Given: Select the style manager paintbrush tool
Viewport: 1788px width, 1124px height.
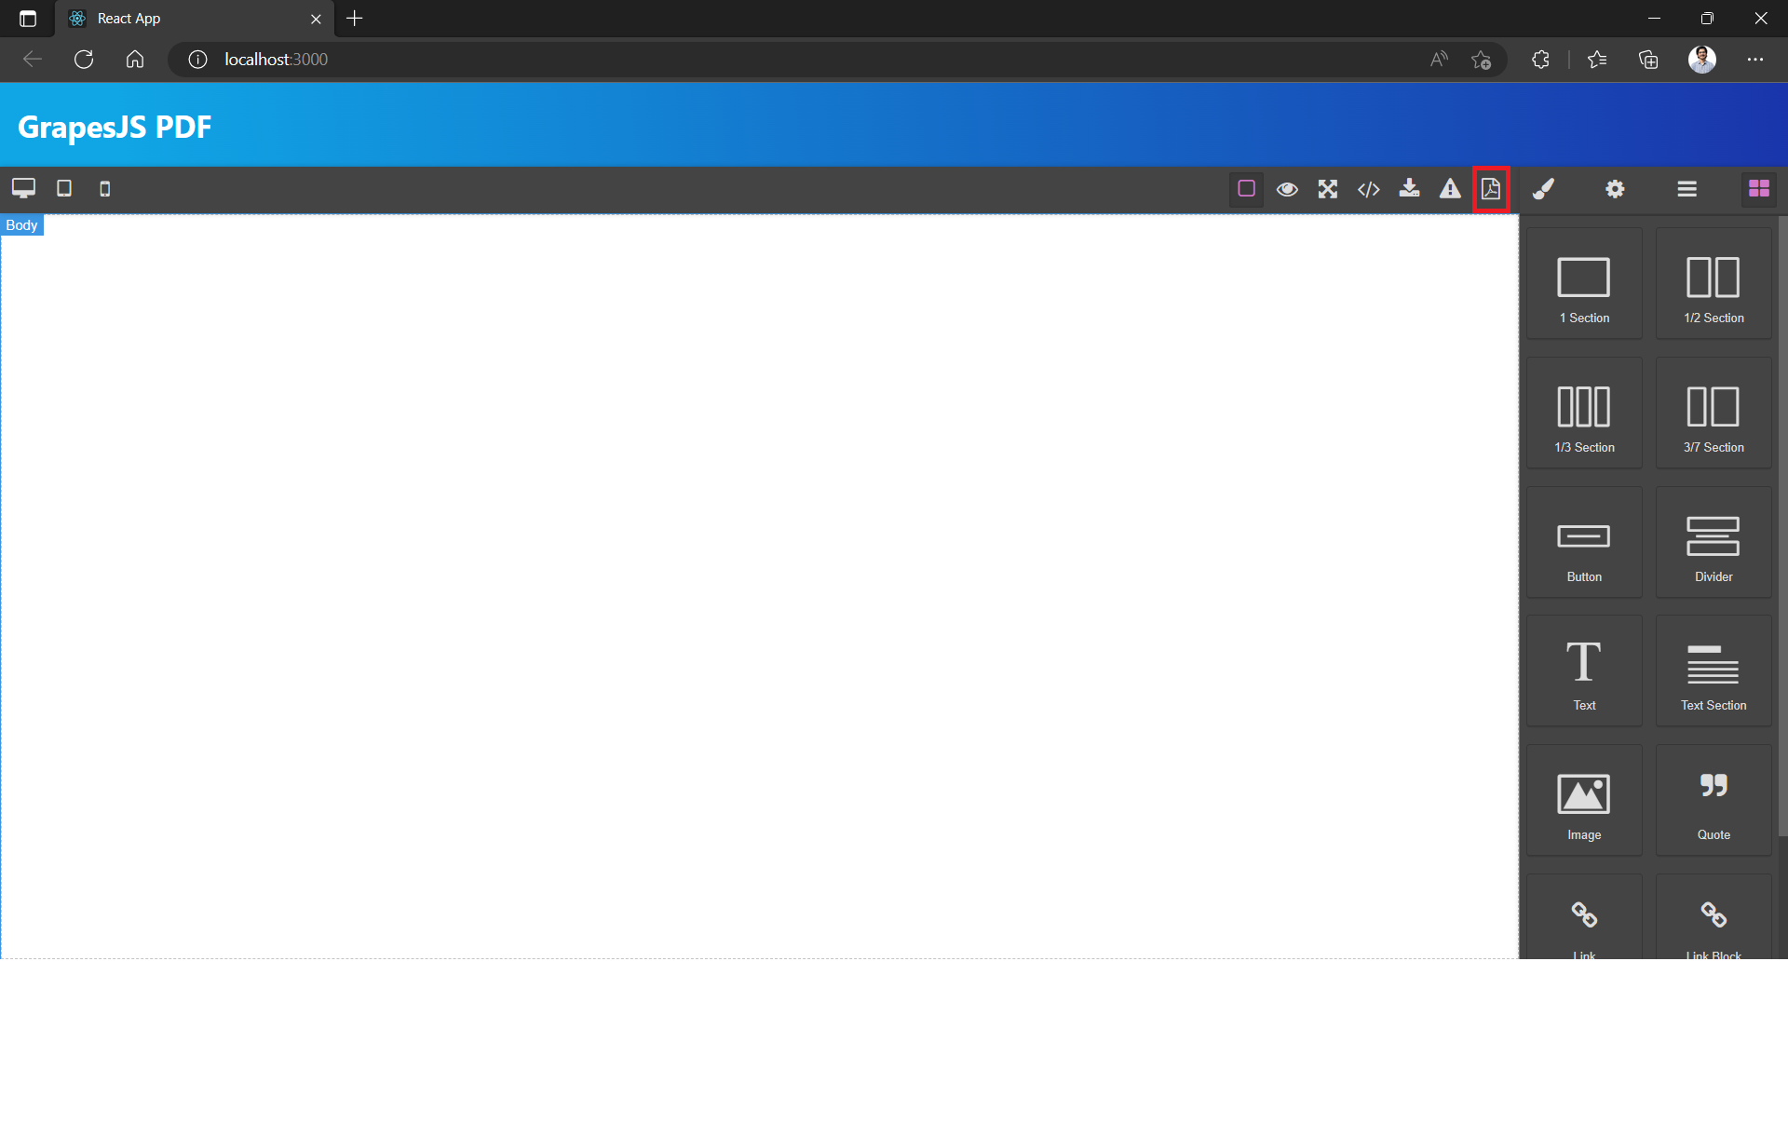Looking at the screenshot, I should 1543,188.
